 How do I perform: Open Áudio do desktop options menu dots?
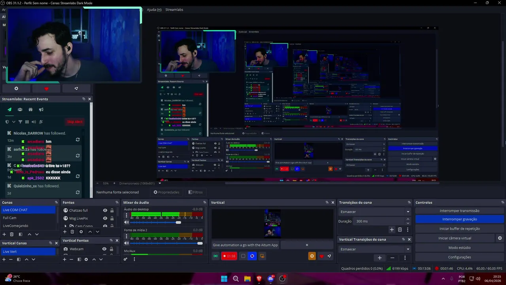click(126, 216)
